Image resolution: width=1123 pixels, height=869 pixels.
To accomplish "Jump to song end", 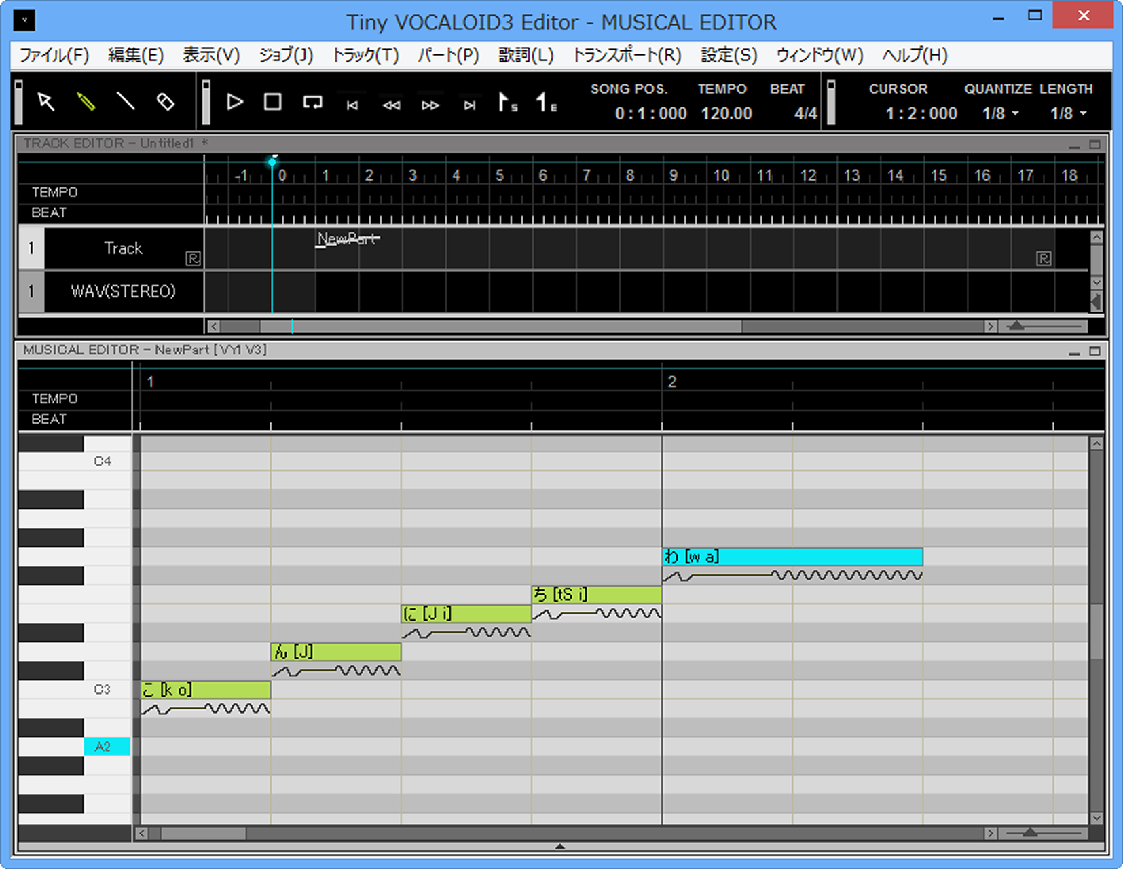I will (469, 105).
